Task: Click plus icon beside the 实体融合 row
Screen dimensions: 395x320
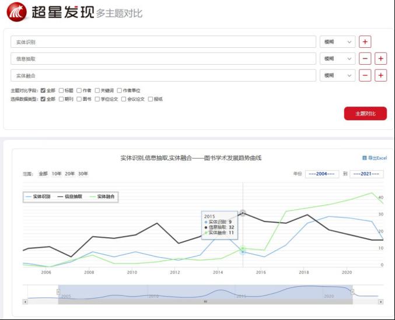Action: (x=380, y=76)
